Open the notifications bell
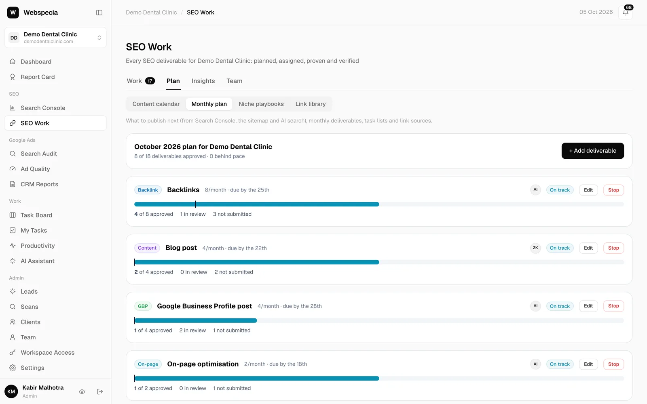Screen dimensions: 647x404 626,13
